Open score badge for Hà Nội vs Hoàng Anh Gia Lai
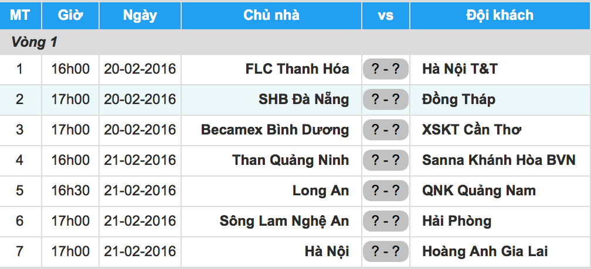Screen dimensions: 591x269 click(x=385, y=251)
